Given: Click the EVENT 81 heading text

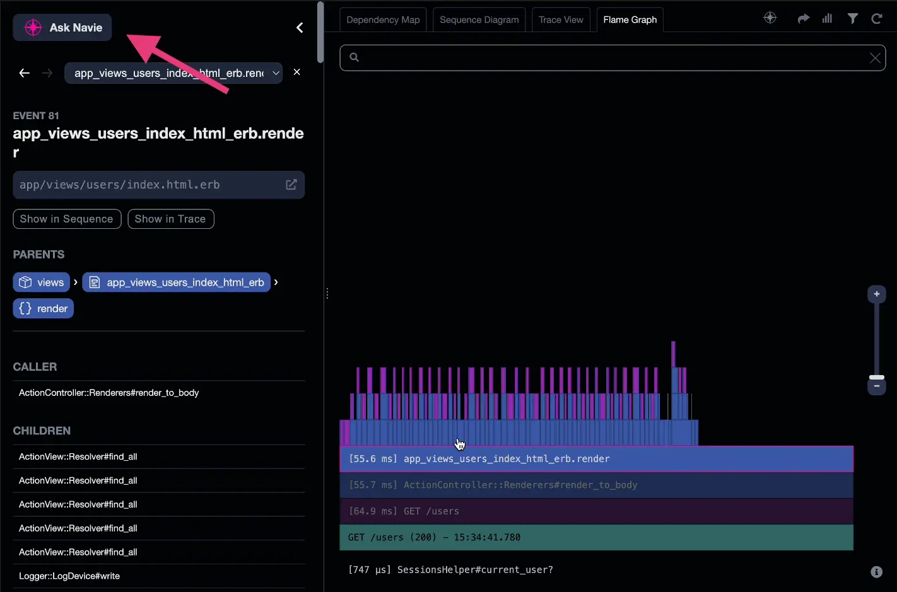Looking at the screenshot, I should click(36, 116).
